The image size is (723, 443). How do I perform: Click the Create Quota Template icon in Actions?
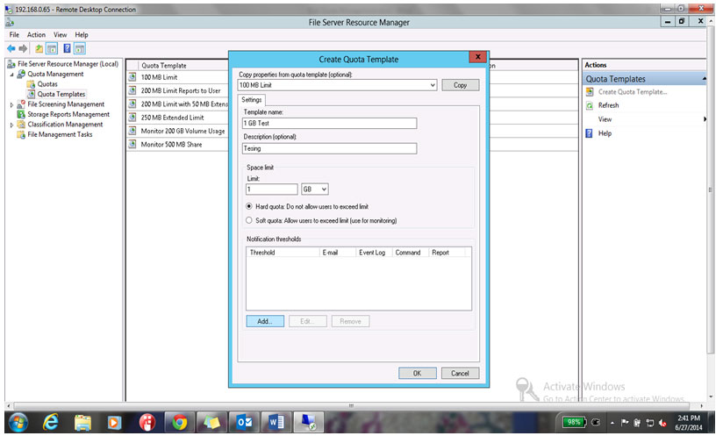click(x=590, y=92)
